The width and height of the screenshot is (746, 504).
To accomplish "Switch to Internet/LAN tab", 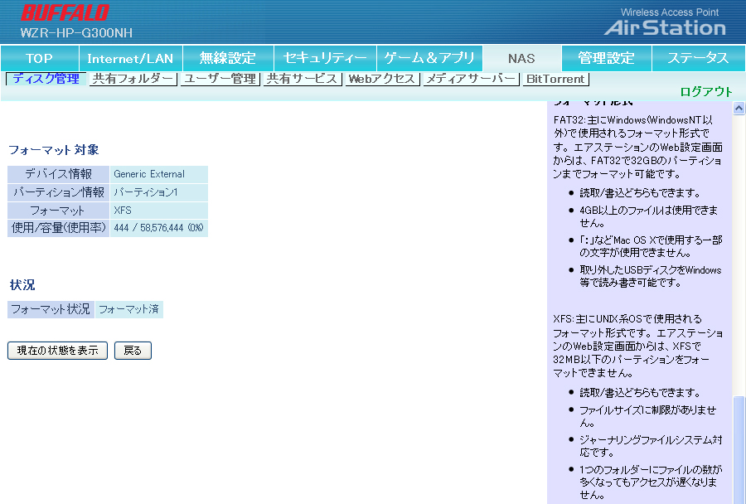I will (130, 58).
